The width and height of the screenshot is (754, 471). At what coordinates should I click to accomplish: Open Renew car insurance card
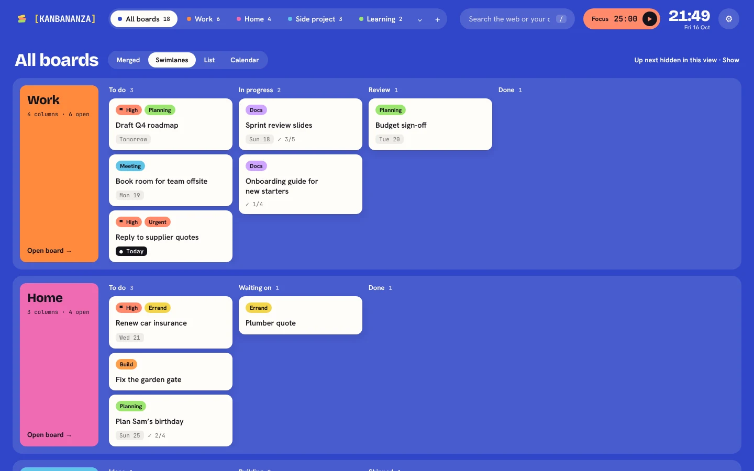click(171, 322)
